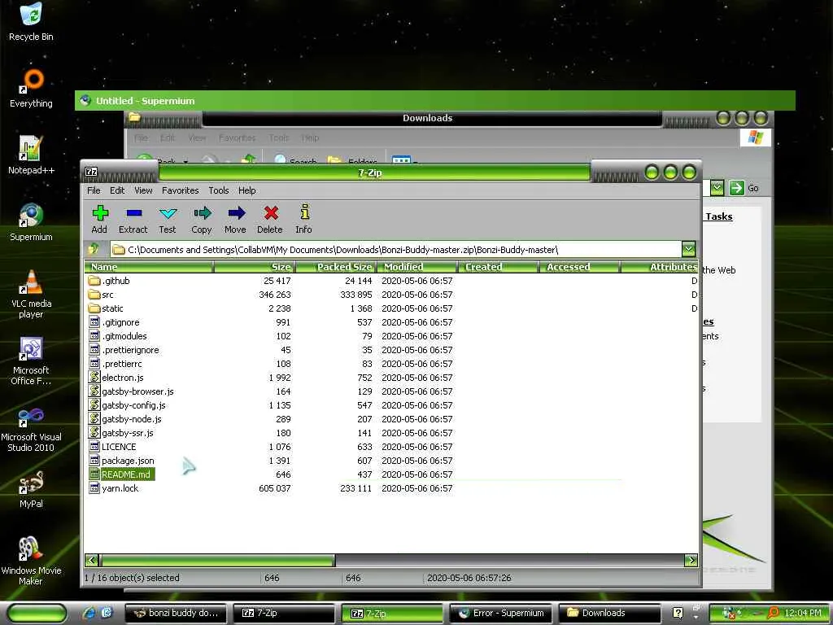
Task: Click the .github folder icon
Action: point(94,281)
